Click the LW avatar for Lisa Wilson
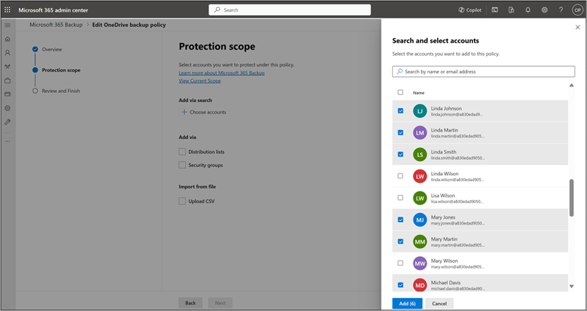587x311 pixels. coord(420,198)
